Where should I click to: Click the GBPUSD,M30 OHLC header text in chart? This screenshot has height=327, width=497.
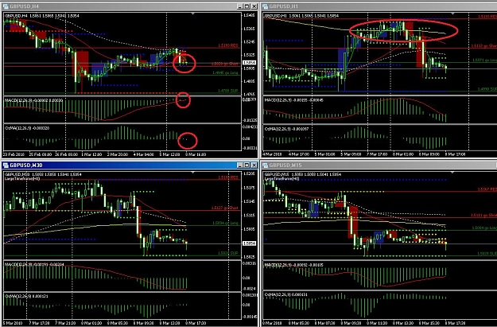(x=43, y=175)
